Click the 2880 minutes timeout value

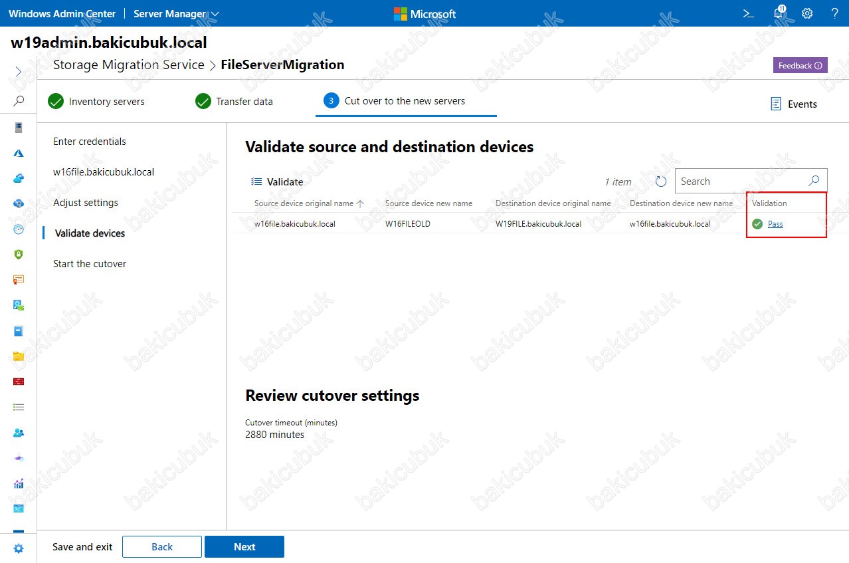click(274, 435)
